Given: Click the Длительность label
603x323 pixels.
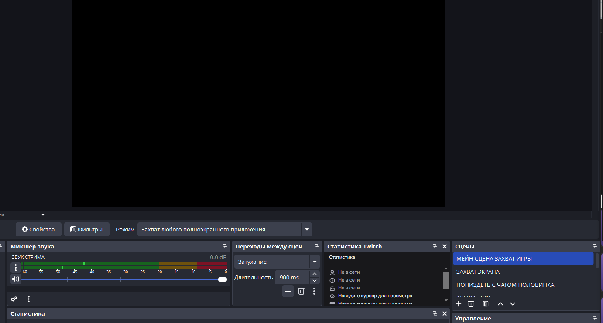Looking at the screenshot, I should (254, 278).
